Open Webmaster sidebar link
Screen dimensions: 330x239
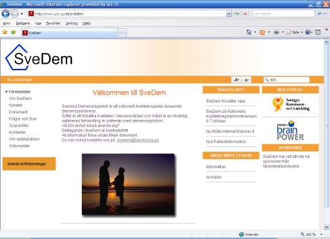[19, 146]
